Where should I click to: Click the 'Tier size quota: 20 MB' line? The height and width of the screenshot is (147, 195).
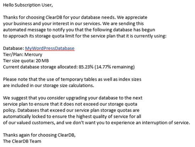tap(26, 61)
